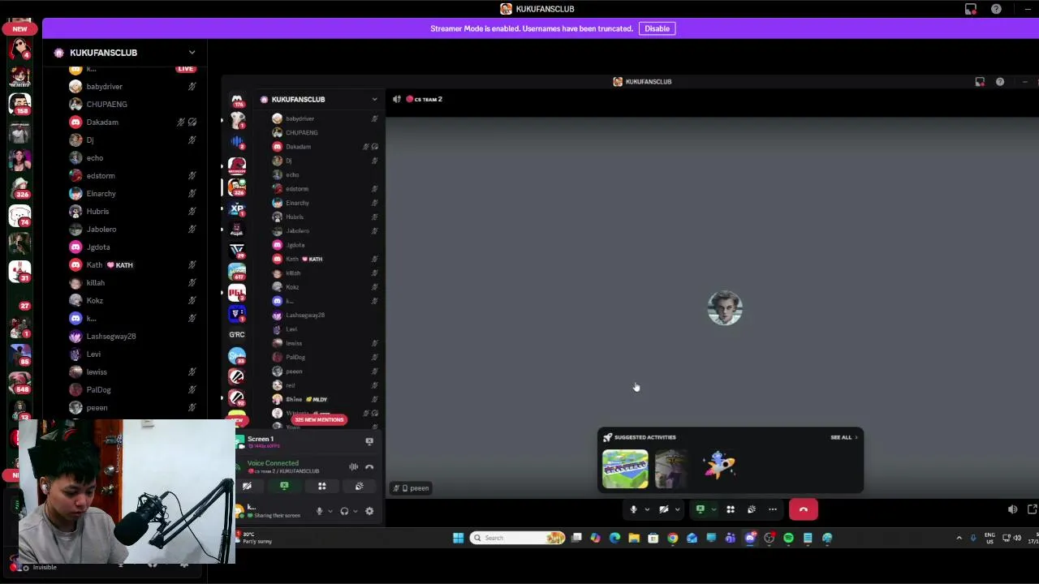Launch the first suggested activity thumbnail
1039x584 pixels.
(x=625, y=468)
